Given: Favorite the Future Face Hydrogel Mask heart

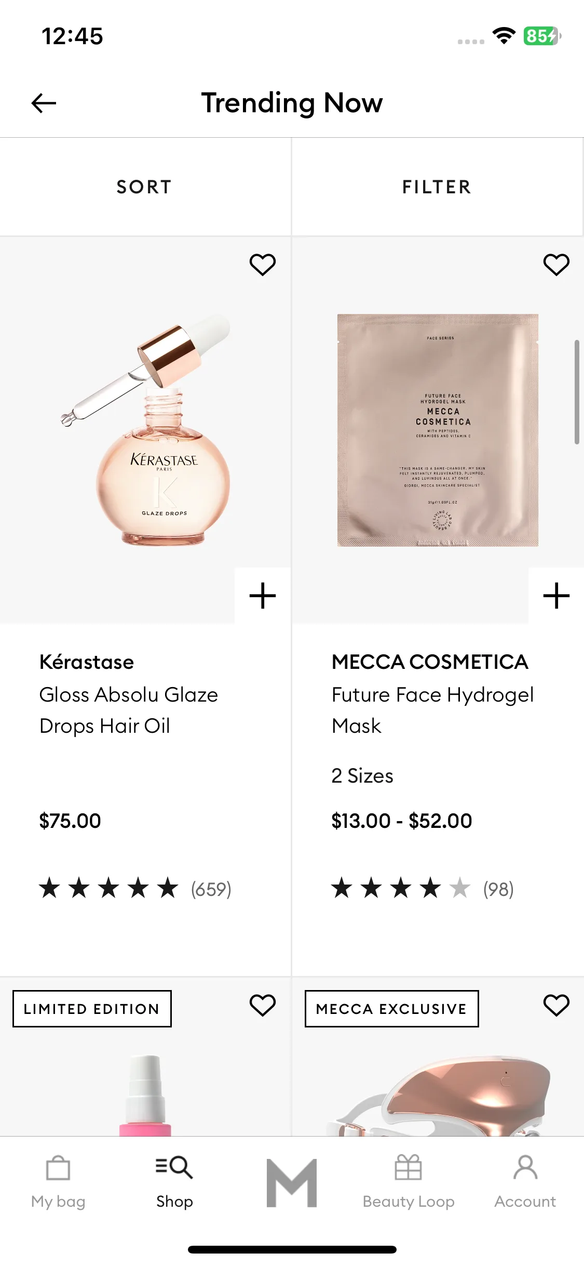Looking at the screenshot, I should point(556,265).
